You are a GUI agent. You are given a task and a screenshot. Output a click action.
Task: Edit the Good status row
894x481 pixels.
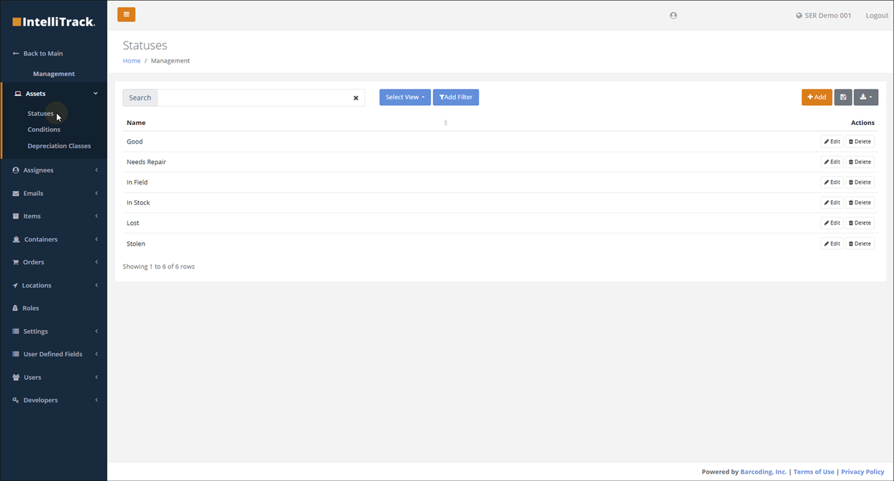pos(832,142)
